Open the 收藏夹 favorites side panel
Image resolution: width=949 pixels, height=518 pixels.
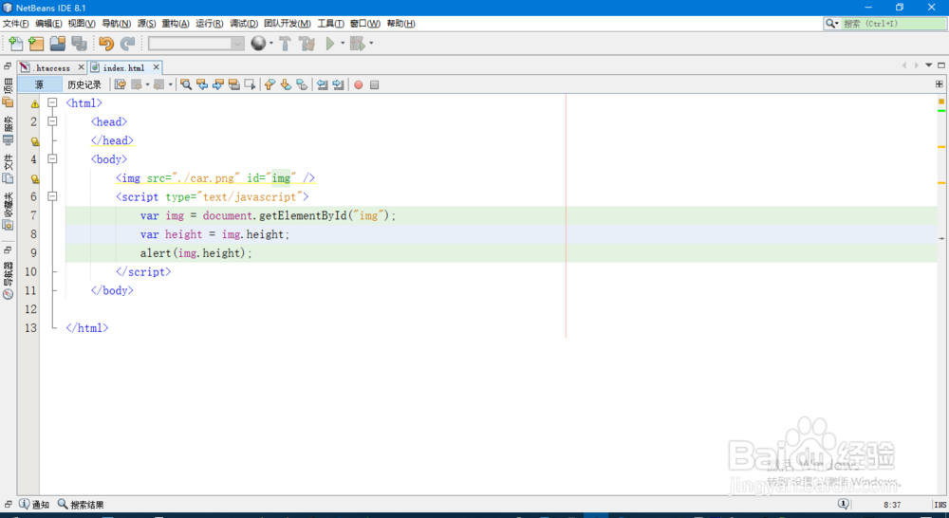[x=8, y=212]
